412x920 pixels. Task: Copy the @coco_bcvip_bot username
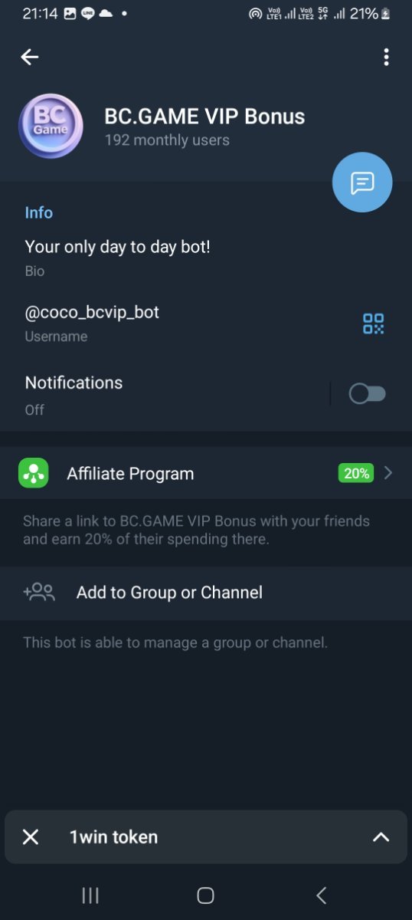92,313
